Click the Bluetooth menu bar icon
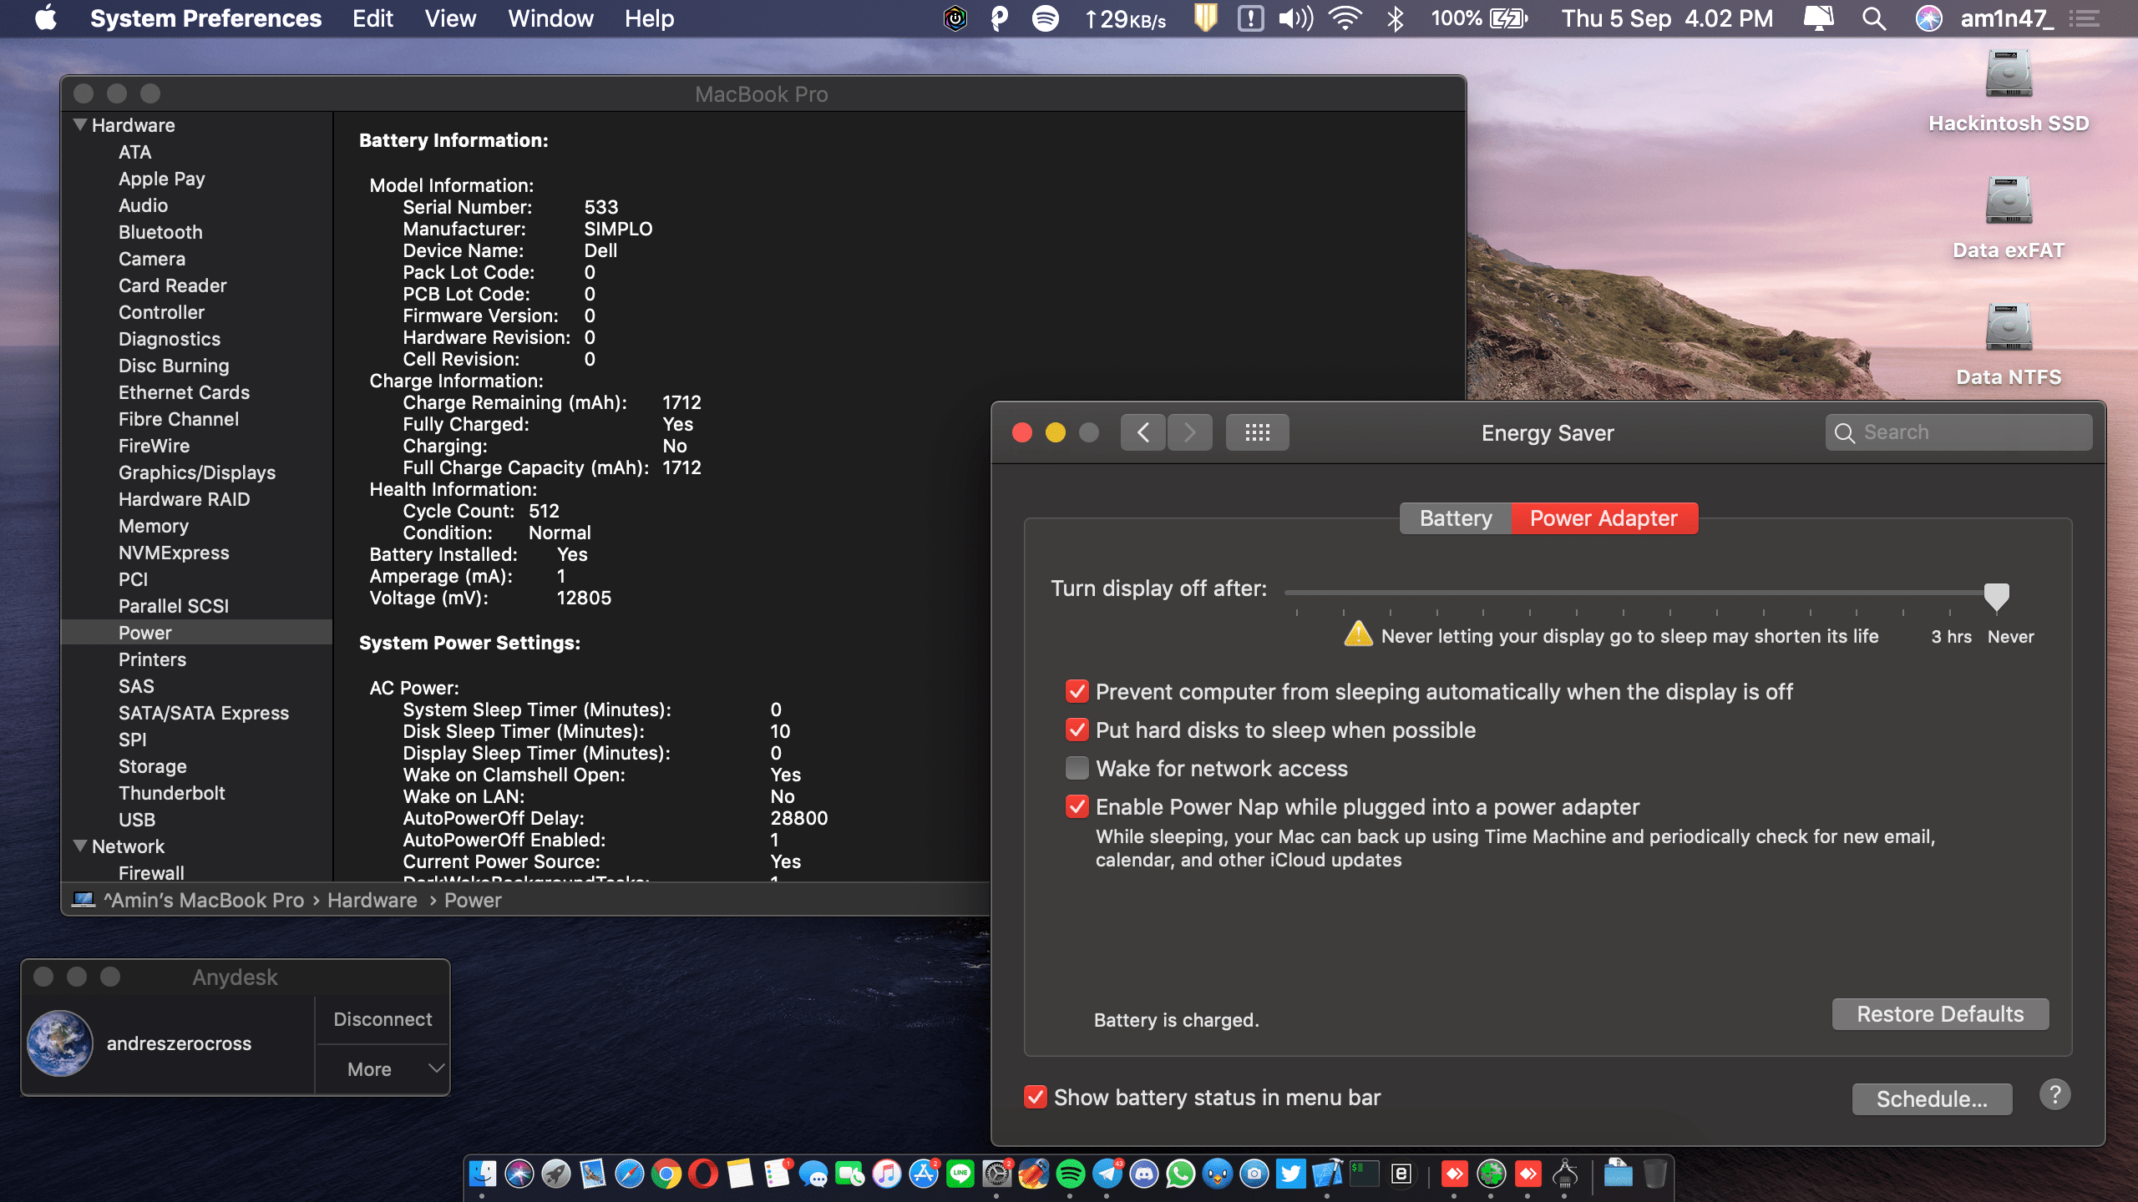 [x=1395, y=18]
